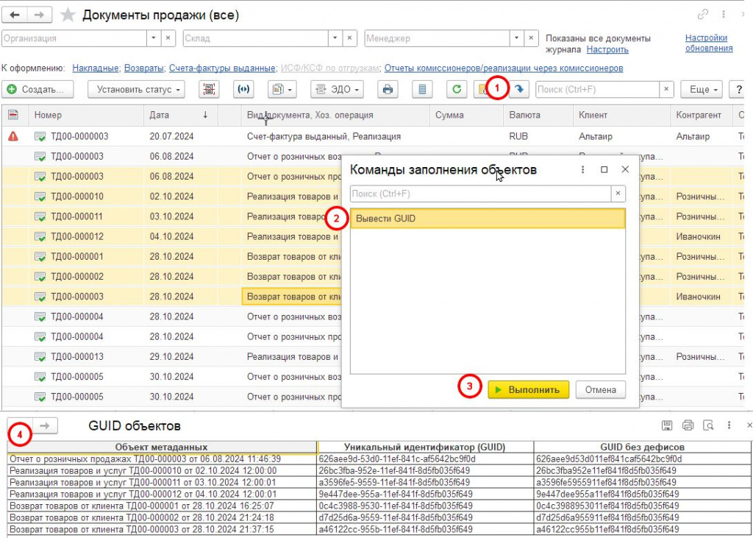This screenshot has height=538, width=753.
Task: Open print preview in GUID объектов
Action: [x=708, y=425]
